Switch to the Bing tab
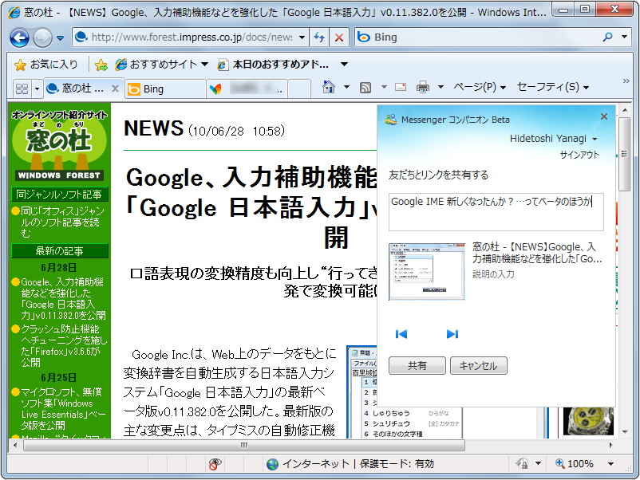The height and width of the screenshot is (480, 640). point(156,89)
